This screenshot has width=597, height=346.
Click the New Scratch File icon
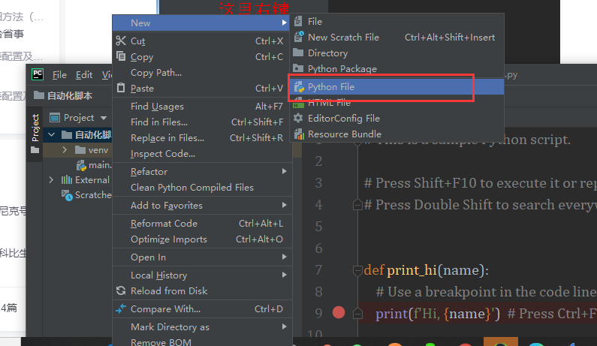[x=299, y=37]
